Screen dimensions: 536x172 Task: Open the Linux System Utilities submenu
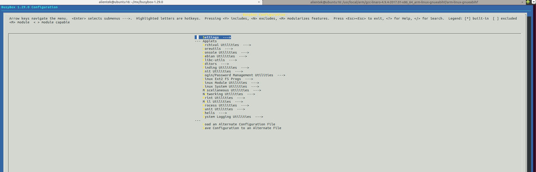(x=231, y=86)
